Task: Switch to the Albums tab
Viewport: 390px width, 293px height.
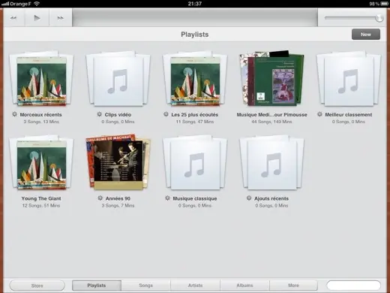Action: coord(244,285)
